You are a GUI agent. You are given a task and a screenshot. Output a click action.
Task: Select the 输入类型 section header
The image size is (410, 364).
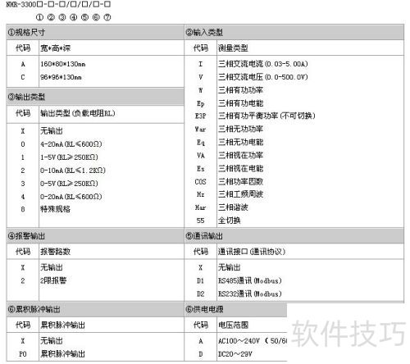tap(294, 32)
